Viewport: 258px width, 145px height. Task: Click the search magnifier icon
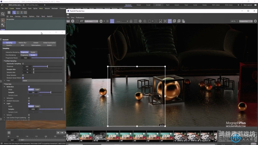coord(3,14)
